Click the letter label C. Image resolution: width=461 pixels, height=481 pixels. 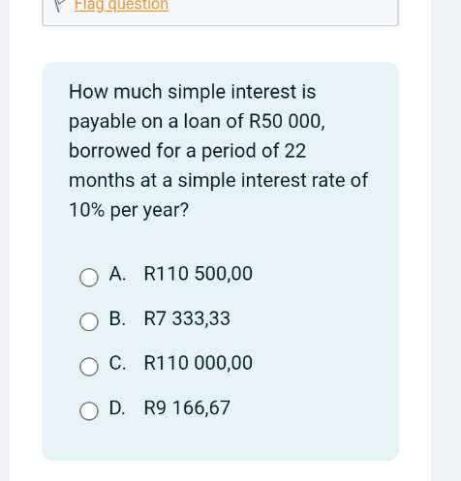117,363
